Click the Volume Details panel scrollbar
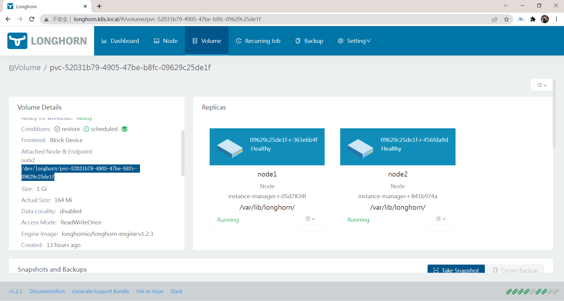Screen dimensions: 564x301 pyautogui.click(x=183, y=153)
